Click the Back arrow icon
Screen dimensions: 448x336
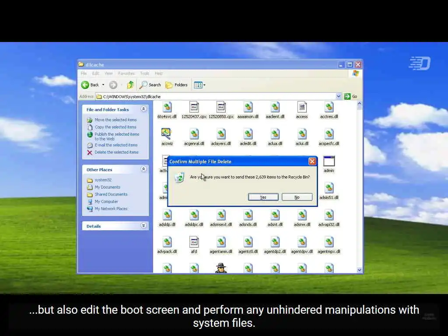pos(85,85)
